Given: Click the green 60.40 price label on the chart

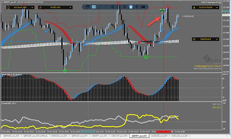Looking at the screenshot, I should [x=162, y=10].
